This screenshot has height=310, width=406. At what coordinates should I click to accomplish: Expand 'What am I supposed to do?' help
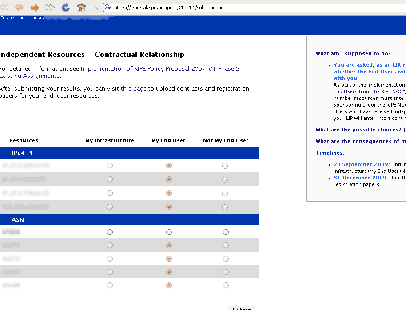pos(353,53)
